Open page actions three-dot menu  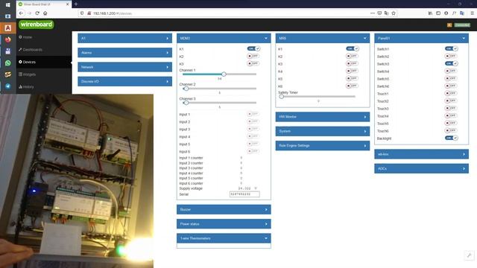click(x=373, y=13)
